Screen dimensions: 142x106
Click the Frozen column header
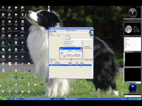click(51, 62)
